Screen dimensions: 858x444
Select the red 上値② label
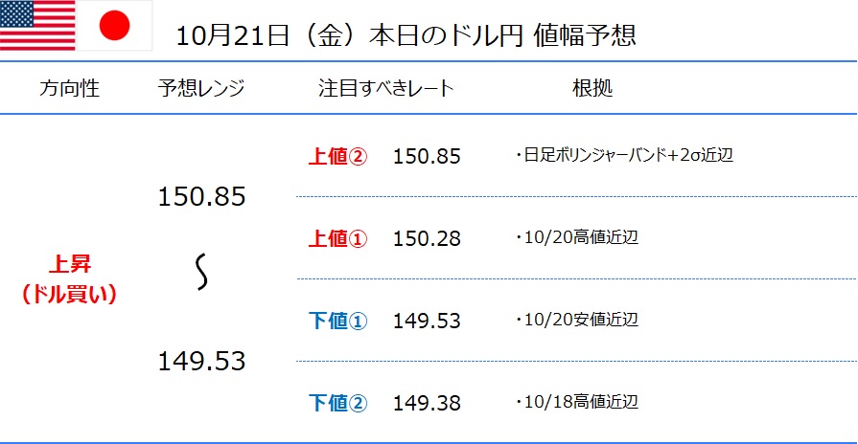[337, 157]
